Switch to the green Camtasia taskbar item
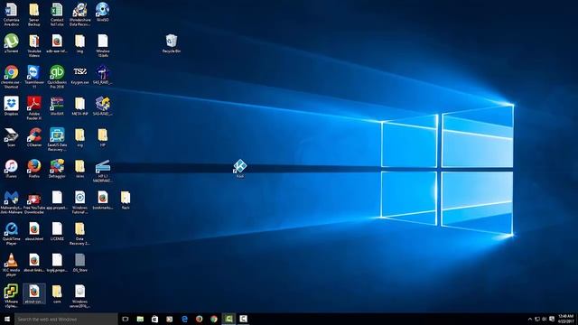 tap(228, 319)
